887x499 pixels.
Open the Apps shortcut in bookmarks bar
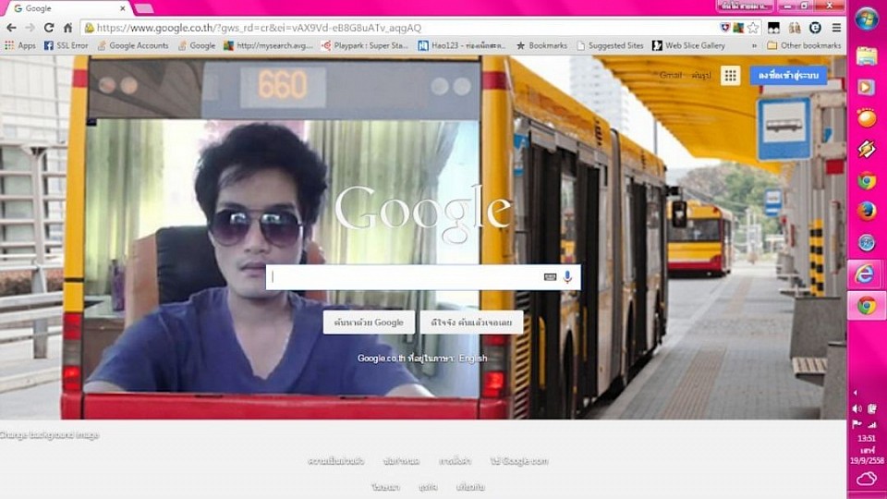click(20, 45)
